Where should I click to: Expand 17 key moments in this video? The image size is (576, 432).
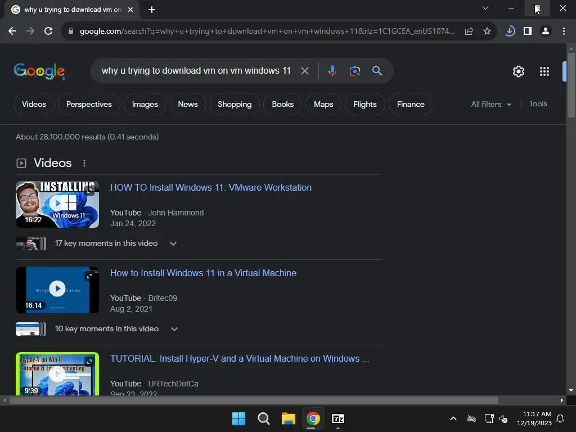coord(116,243)
